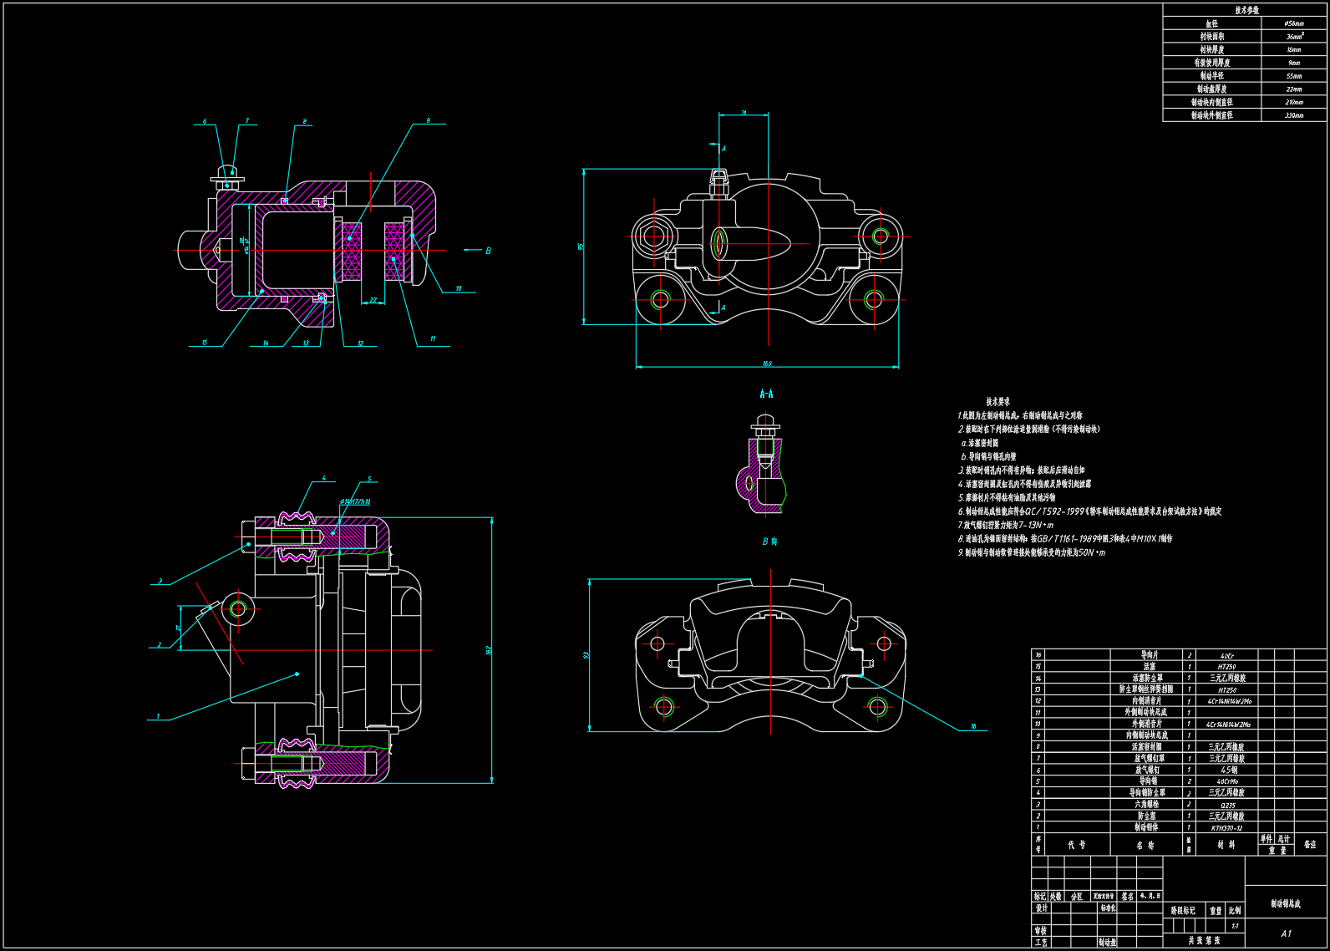1330x951 pixels.
Task: Select the 材料 column header
Action: (x=1226, y=845)
